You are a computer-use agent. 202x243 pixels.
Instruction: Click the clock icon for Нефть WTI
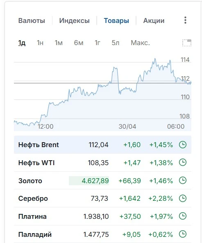click(183, 163)
